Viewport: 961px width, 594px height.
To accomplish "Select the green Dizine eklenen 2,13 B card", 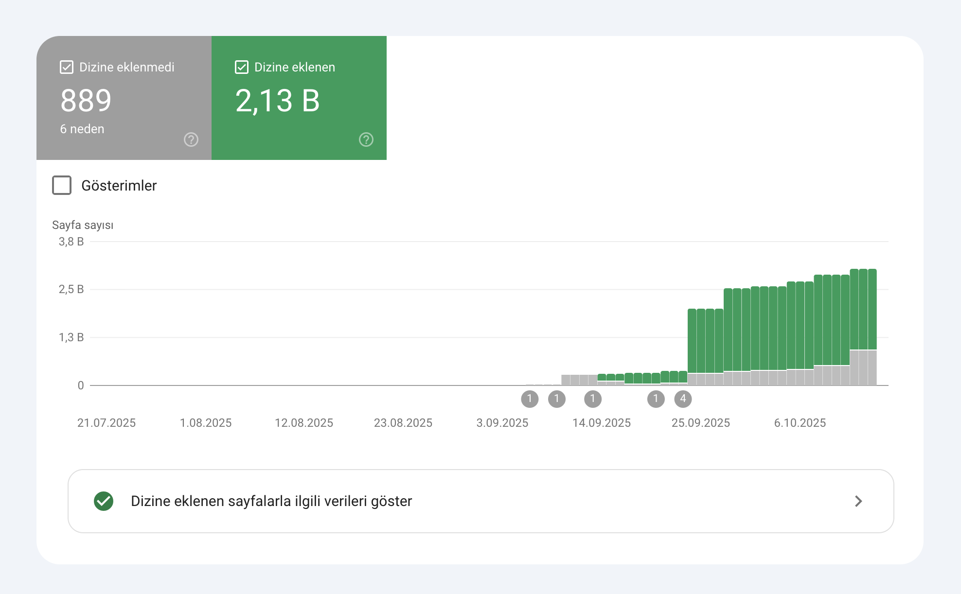I will (x=299, y=98).
